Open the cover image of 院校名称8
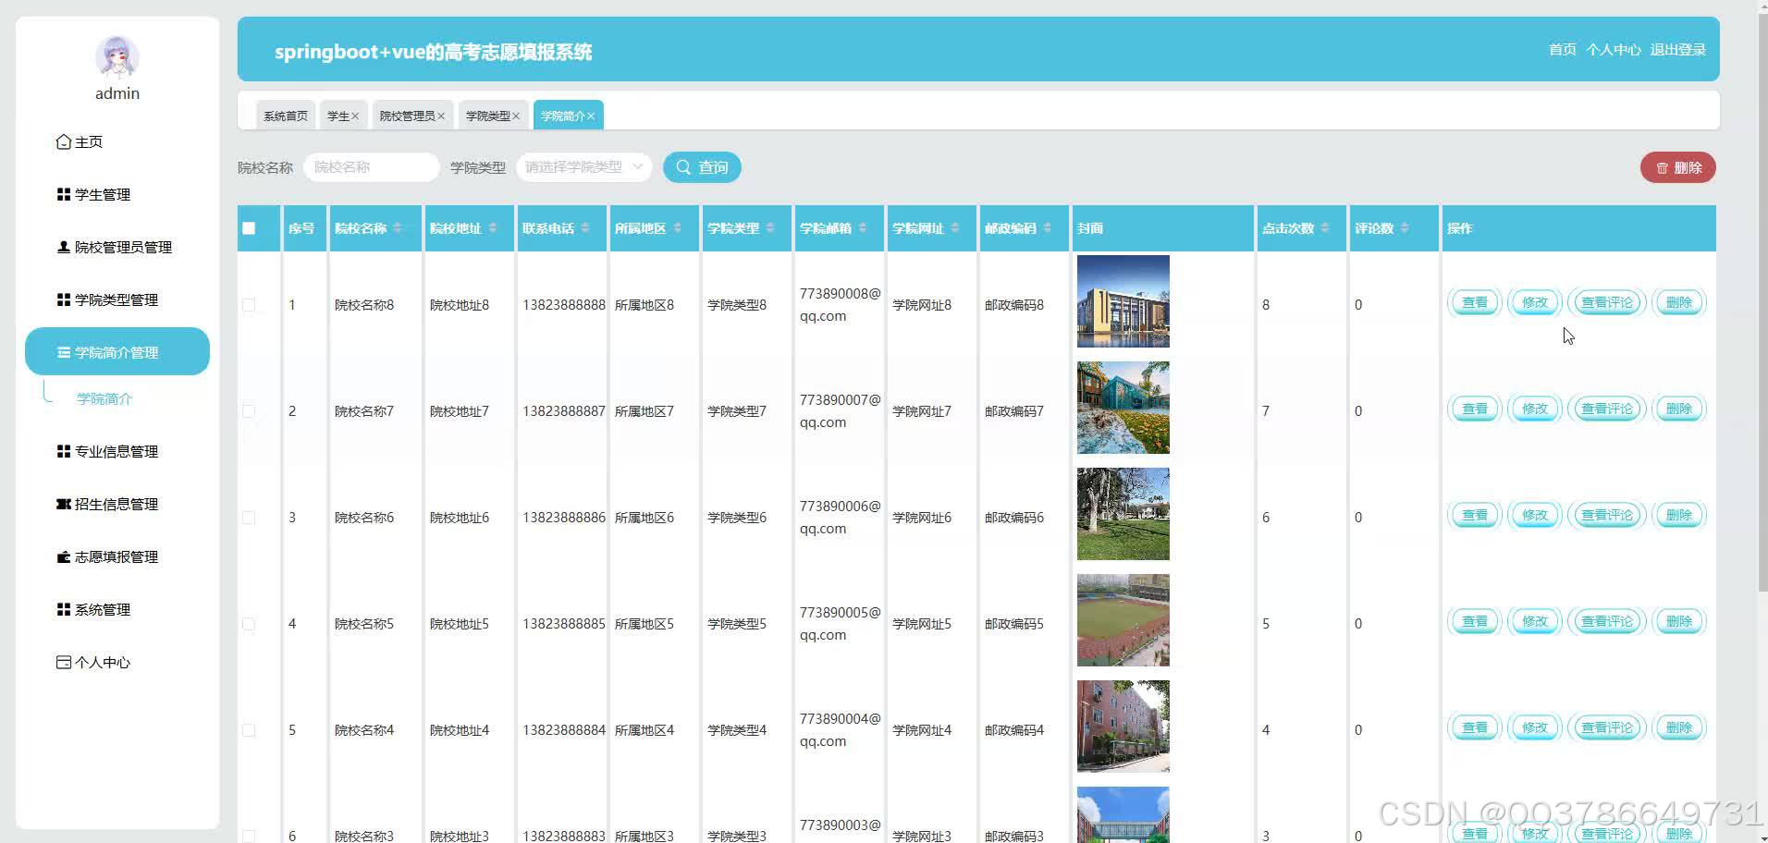Image resolution: width=1768 pixels, height=843 pixels. coord(1123,301)
